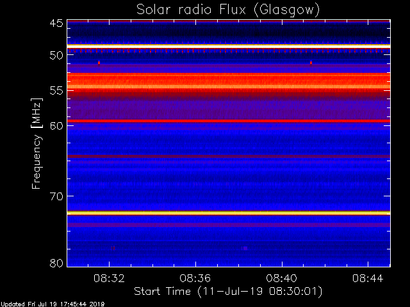Screen dimensions: 410x307
Task: Click the bright white-yellow band near 49 MHz
Action: click(229, 46)
